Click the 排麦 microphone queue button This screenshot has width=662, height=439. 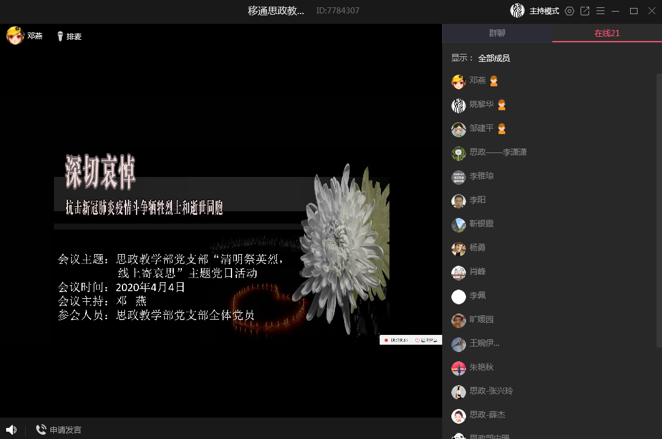(69, 36)
